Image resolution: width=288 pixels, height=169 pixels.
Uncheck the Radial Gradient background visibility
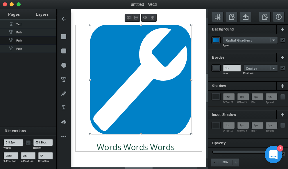282,40
